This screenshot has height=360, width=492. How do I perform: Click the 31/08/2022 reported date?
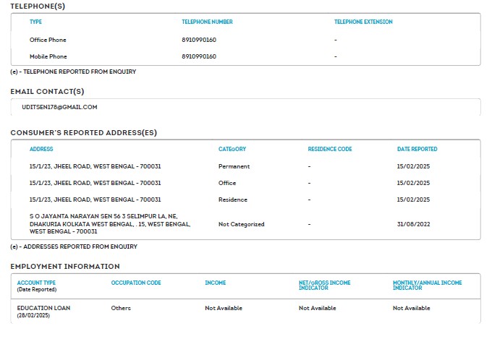[x=413, y=224]
